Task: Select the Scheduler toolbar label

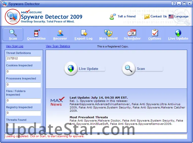Action: tap(132, 39)
